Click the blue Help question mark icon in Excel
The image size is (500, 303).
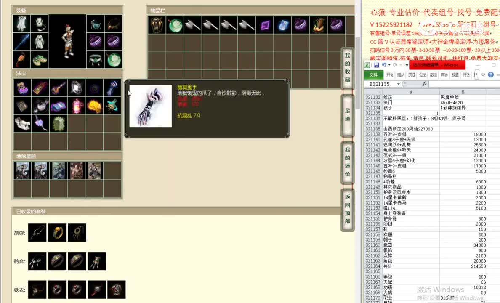coord(490,74)
